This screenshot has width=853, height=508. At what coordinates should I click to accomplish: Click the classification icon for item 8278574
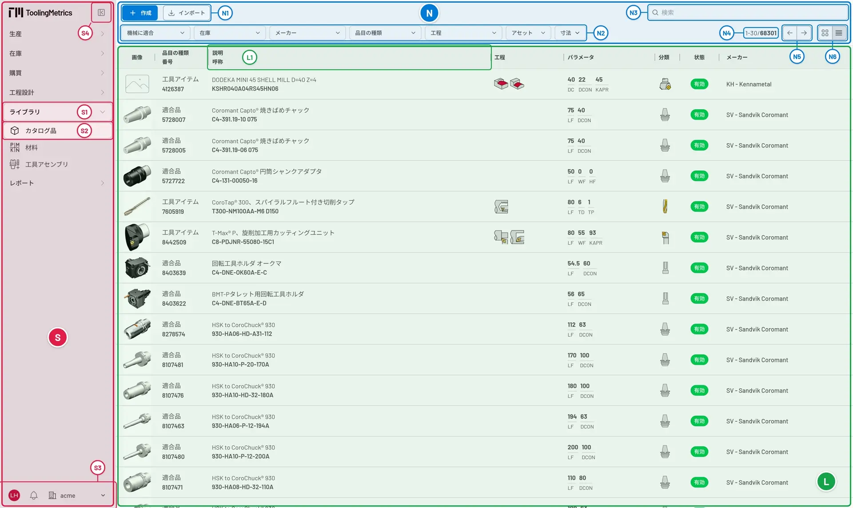point(665,329)
